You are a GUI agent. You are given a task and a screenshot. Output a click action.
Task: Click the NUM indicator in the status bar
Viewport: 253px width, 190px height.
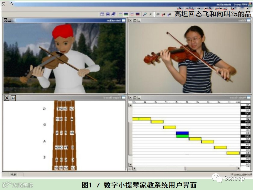click(14, 174)
